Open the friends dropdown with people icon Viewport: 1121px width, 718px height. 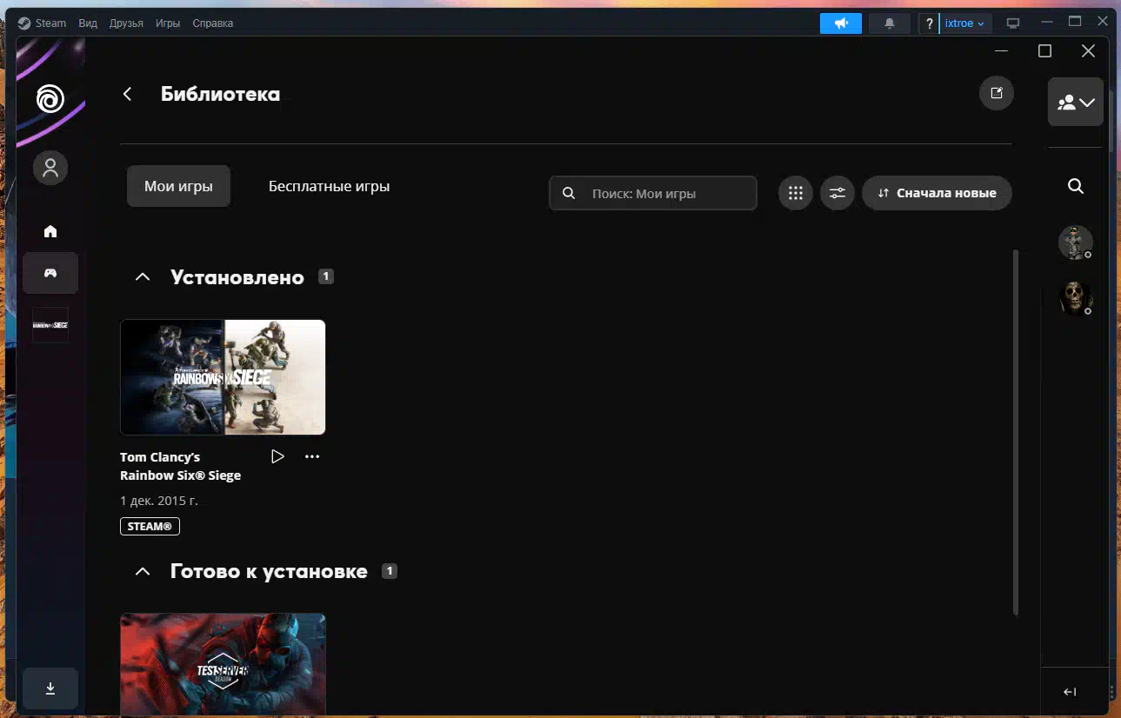(x=1076, y=103)
